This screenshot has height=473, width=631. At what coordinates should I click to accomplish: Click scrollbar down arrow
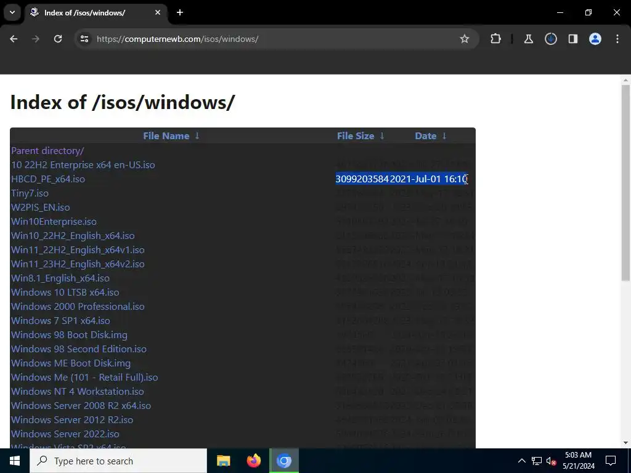tap(625, 443)
